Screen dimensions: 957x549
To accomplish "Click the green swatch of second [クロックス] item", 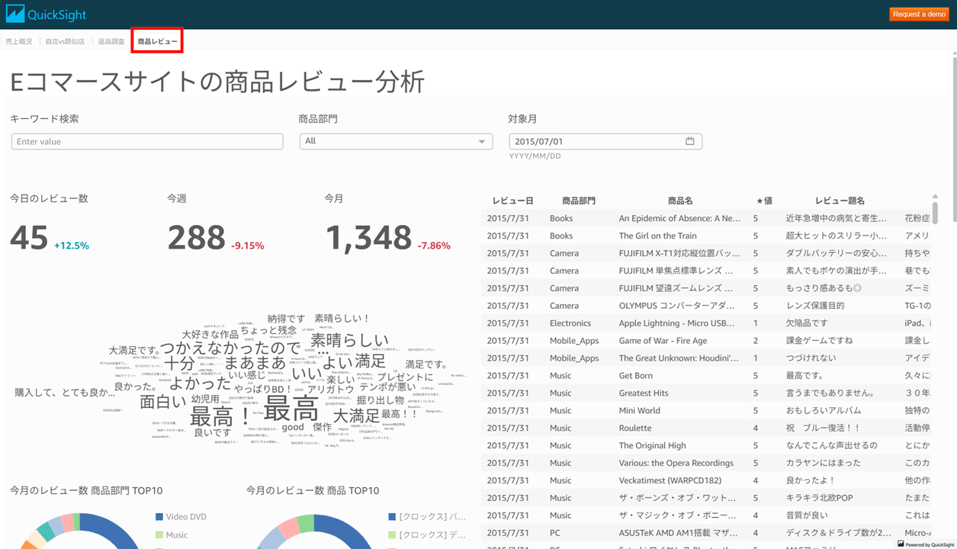I will [x=392, y=535].
